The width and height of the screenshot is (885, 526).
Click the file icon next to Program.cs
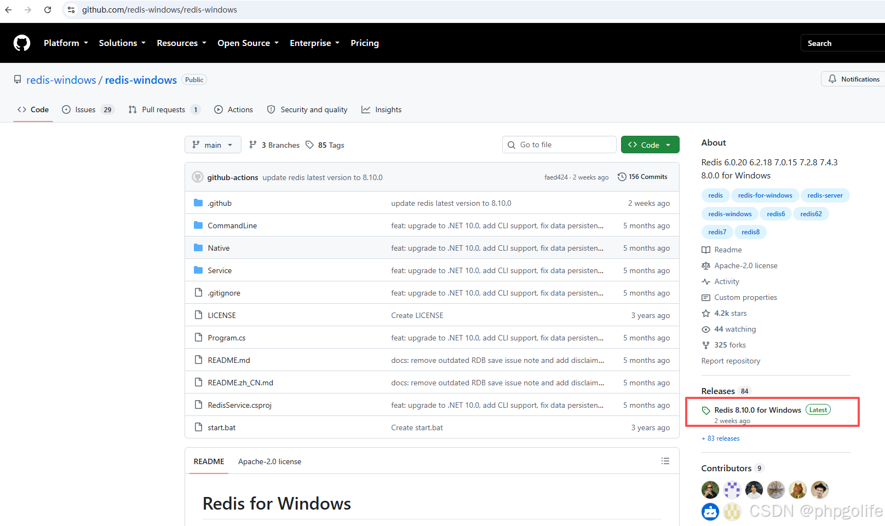pyautogui.click(x=198, y=338)
